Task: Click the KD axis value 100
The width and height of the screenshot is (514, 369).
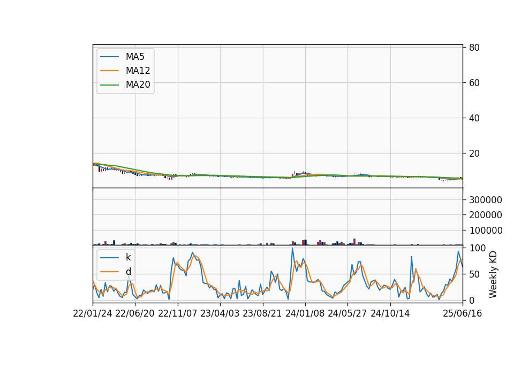Action: [478, 248]
